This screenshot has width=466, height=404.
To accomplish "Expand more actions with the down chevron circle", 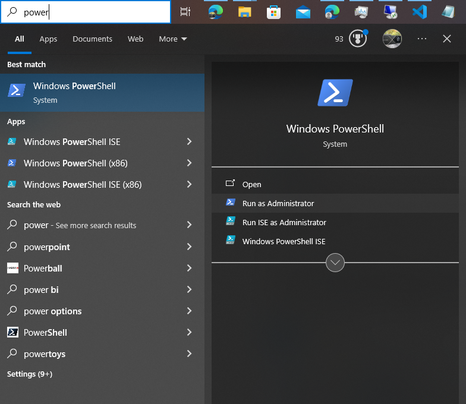I will point(335,263).
